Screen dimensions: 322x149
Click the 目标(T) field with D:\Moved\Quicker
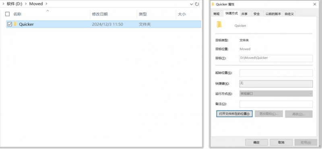click(x=276, y=58)
